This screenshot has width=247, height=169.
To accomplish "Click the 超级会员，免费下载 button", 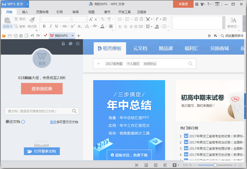I will click(129, 155).
